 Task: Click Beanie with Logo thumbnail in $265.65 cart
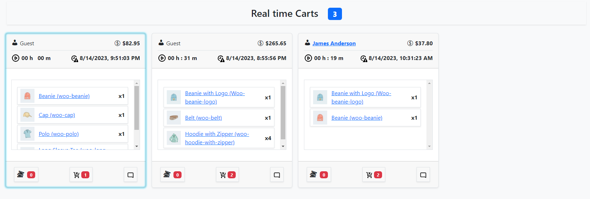(174, 97)
